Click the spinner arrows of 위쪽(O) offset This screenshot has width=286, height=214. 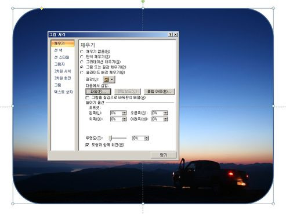click(124, 119)
